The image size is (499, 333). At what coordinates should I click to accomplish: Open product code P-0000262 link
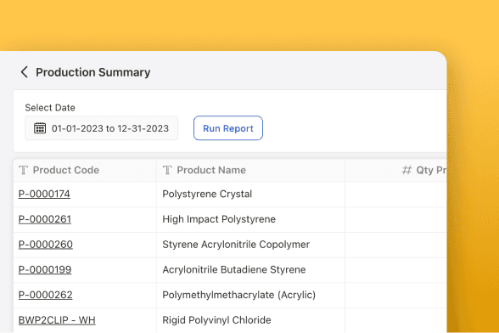tap(46, 295)
